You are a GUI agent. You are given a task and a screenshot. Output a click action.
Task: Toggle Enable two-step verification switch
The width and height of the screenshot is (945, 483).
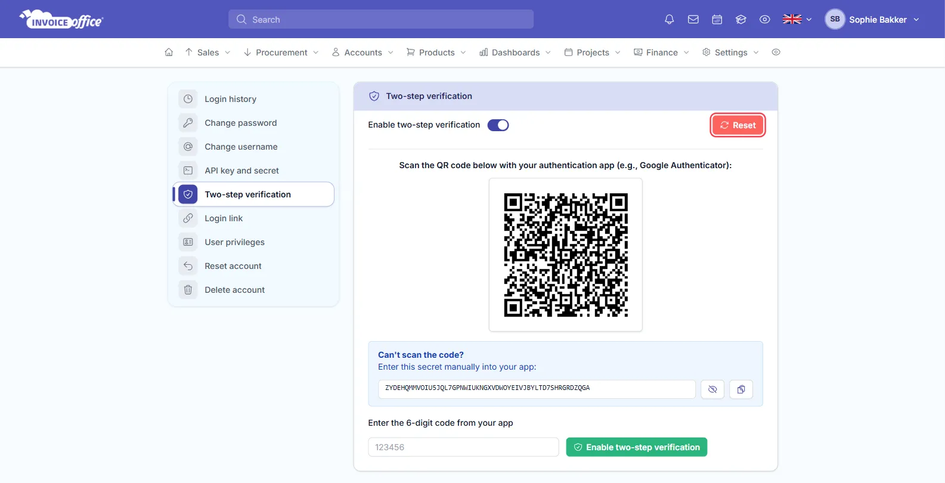498,125
